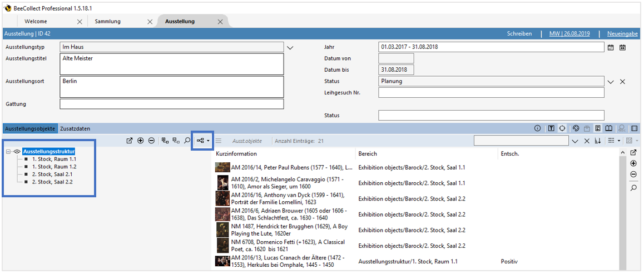Click the color palette icon
This screenshot has height=274, width=644.
pyautogui.click(x=576, y=128)
